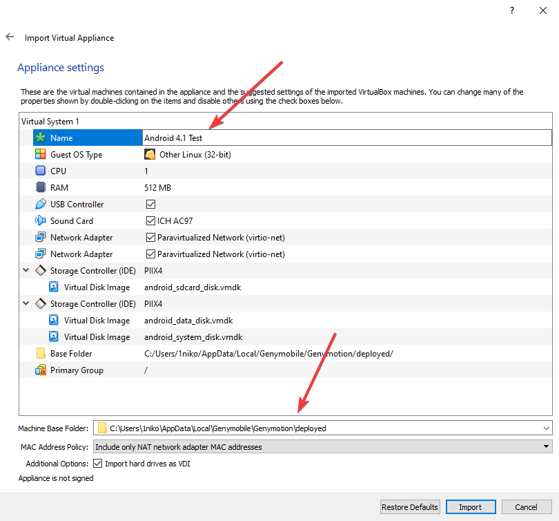Viewport: 559px width, 521px height.
Task: Click the first Storage Controller diamond icon
Action: 41,270
